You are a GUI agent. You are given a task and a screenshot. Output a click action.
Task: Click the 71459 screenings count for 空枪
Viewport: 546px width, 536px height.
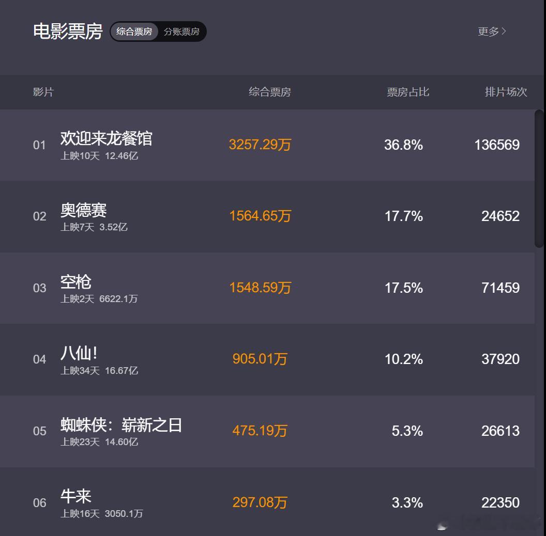501,288
